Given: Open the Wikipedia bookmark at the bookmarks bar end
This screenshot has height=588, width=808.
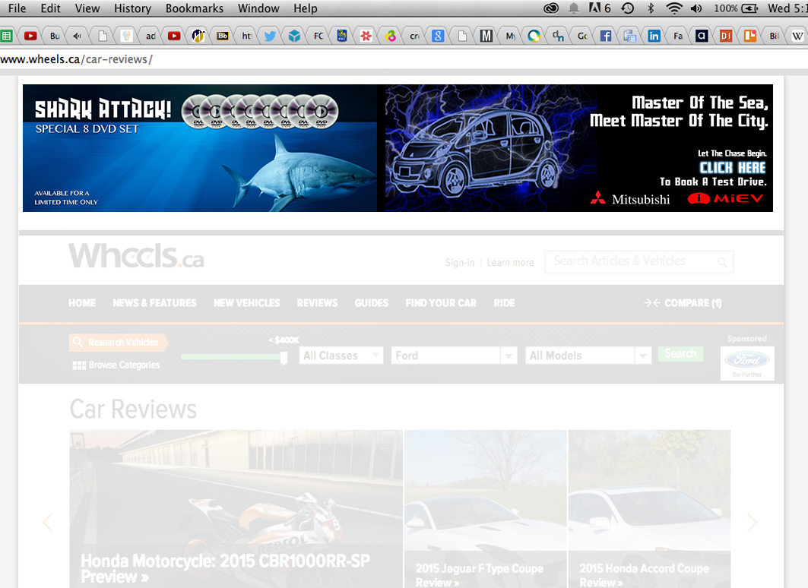Looking at the screenshot, I should (x=797, y=35).
